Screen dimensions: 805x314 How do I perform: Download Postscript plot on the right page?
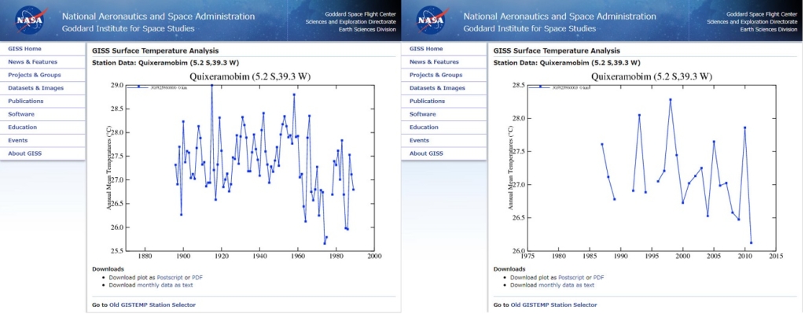pos(572,278)
